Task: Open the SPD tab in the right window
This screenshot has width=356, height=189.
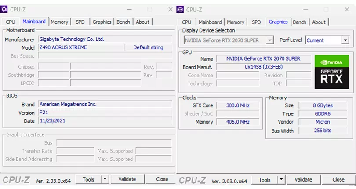Action: pyautogui.click(x=256, y=22)
